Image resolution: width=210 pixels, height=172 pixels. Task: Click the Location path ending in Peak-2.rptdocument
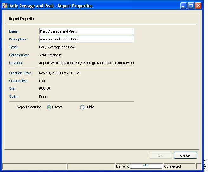pos(86,63)
